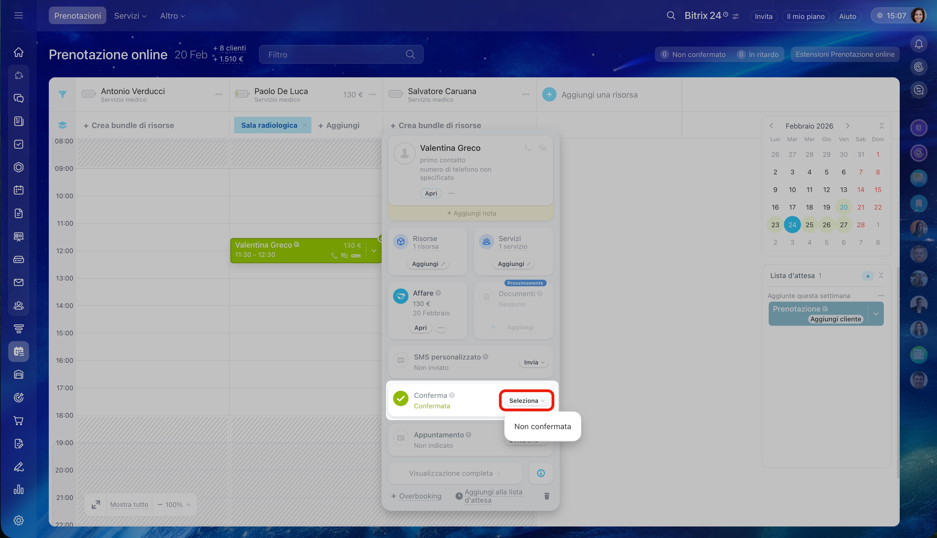Click plus icon to add a resource
This screenshot has height=538, width=937.
(x=549, y=95)
